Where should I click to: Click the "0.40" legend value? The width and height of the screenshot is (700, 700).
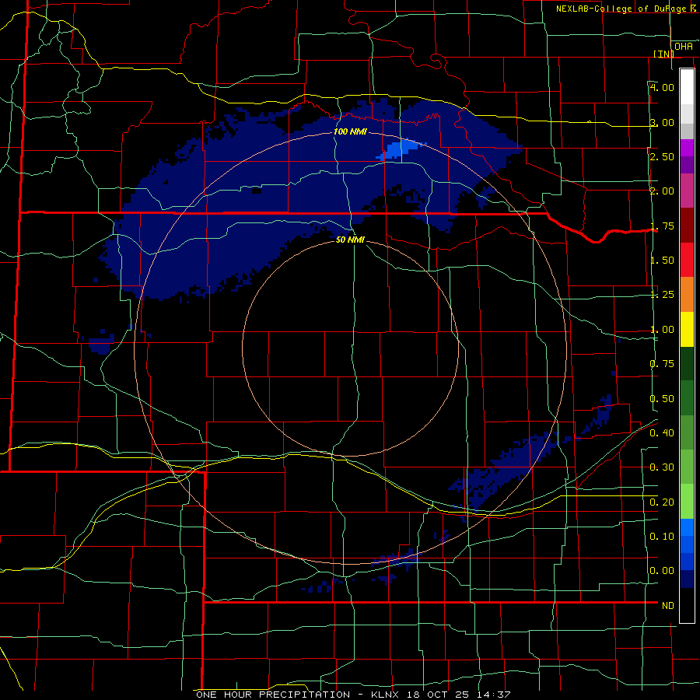point(662,433)
